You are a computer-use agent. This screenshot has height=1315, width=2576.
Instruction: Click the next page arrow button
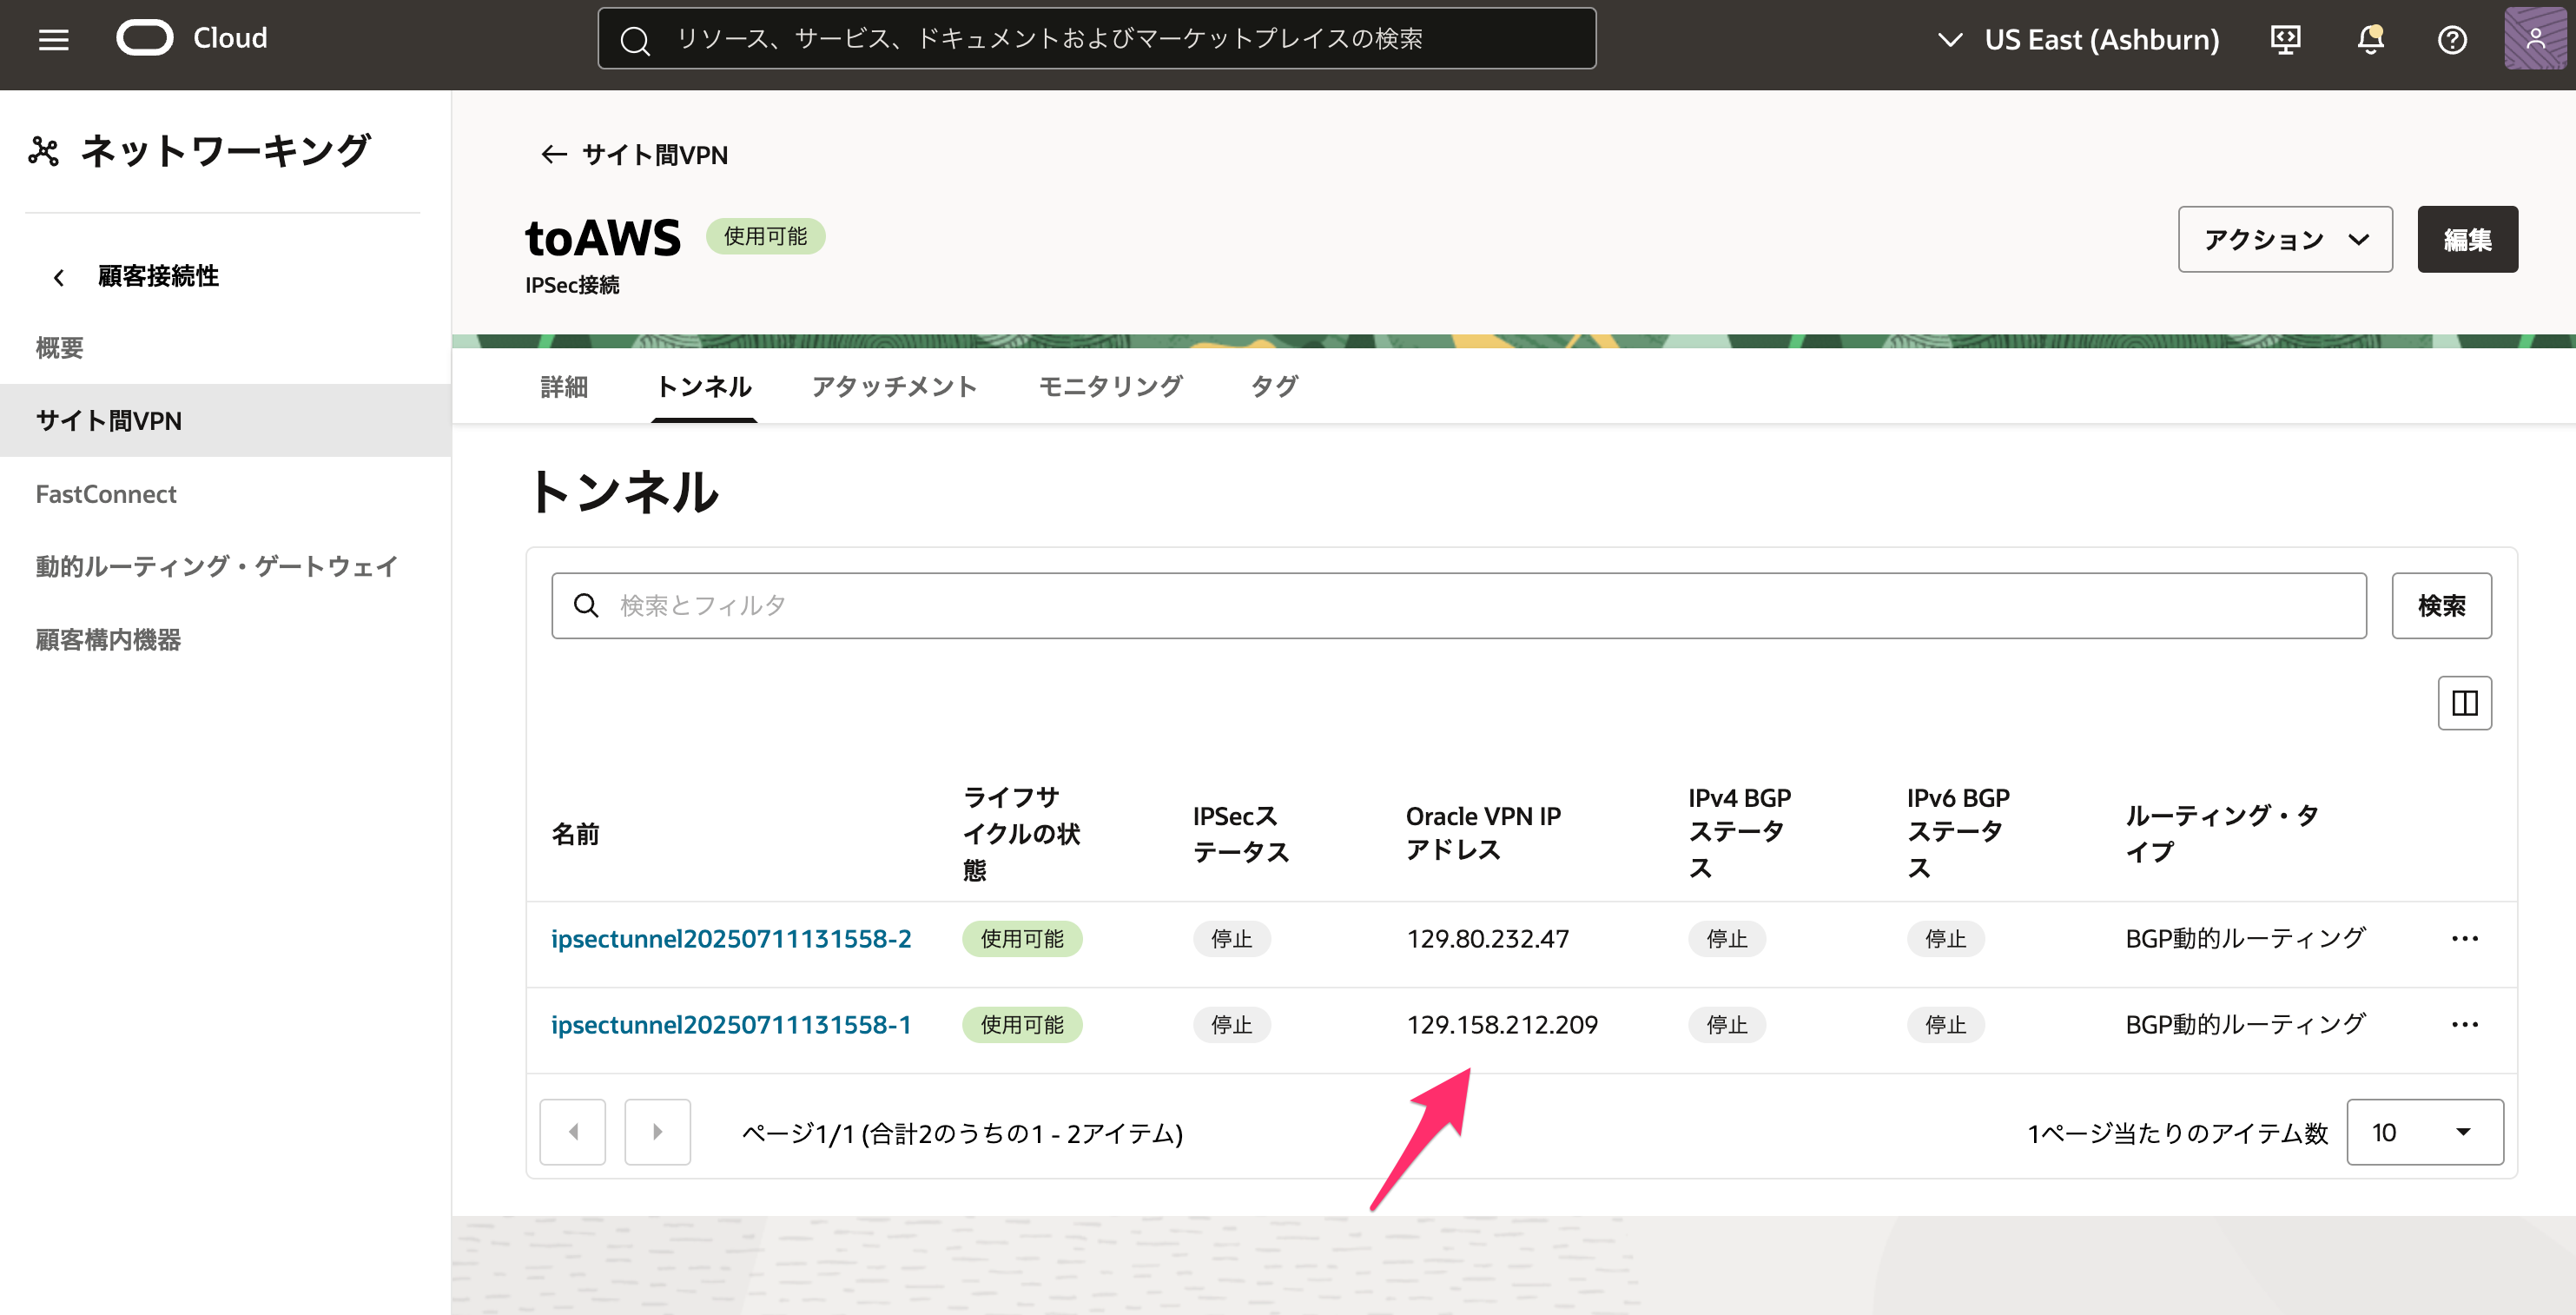click(657, 1132)
